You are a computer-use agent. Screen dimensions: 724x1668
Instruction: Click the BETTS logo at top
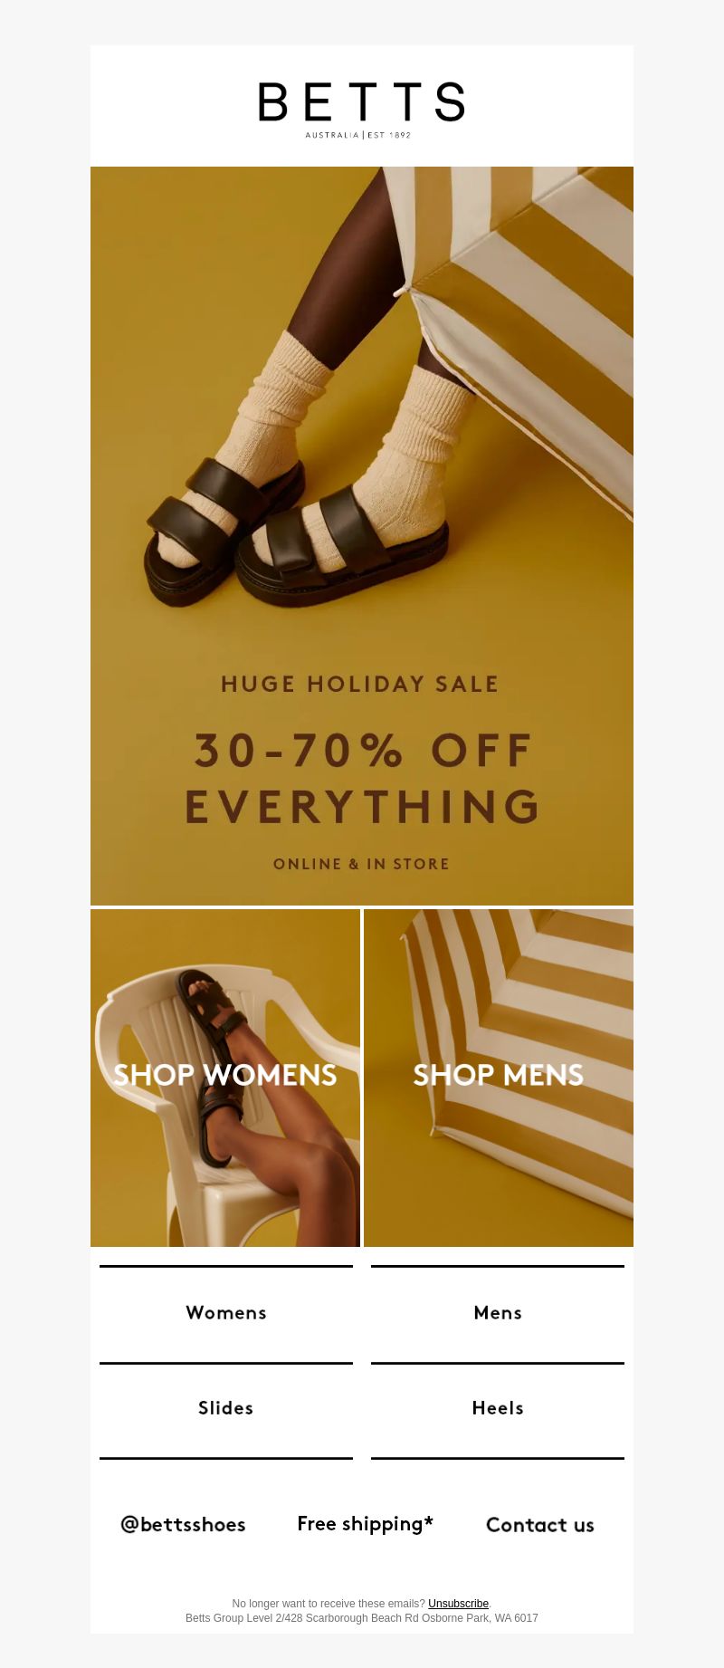361,110
